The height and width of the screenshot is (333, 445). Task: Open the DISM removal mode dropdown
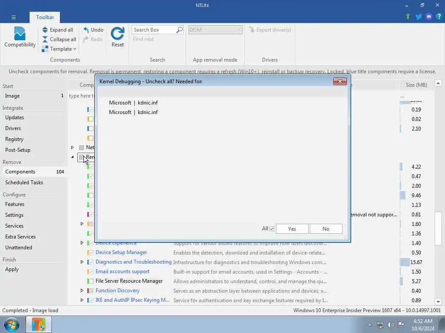(x=216, y=30)
